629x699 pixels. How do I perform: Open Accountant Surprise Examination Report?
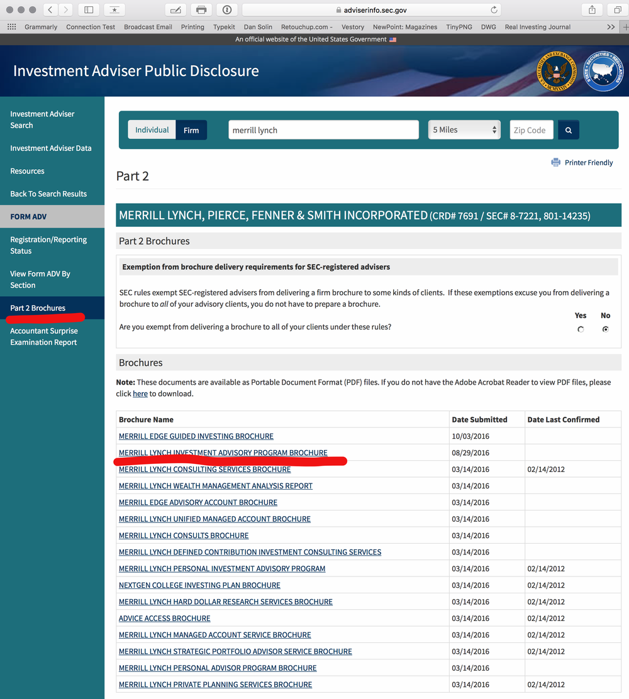coord(44,336)
